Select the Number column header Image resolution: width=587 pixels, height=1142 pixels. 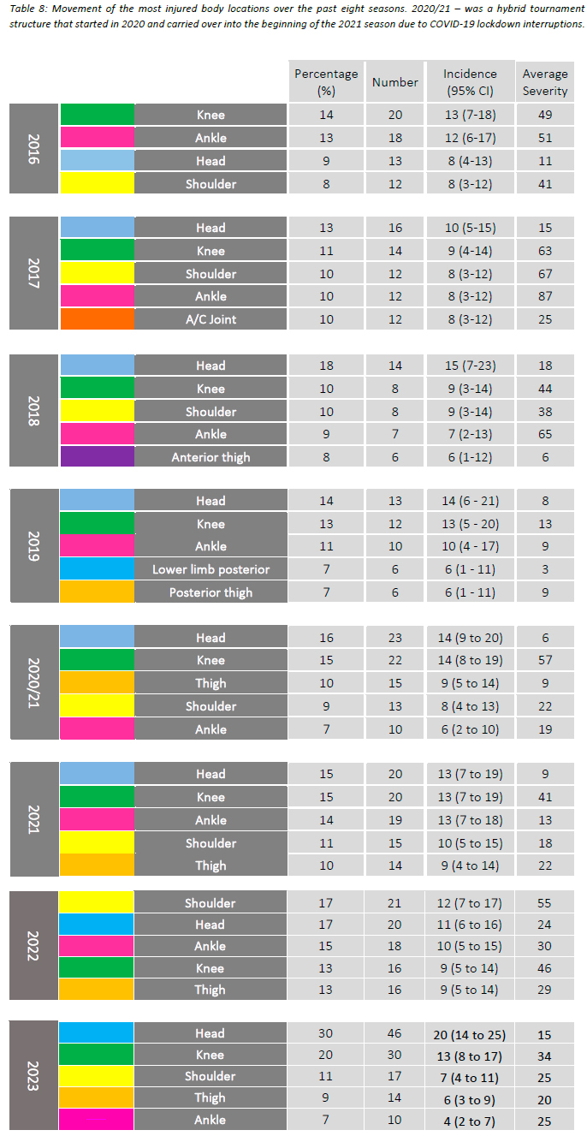click(395, 82)
